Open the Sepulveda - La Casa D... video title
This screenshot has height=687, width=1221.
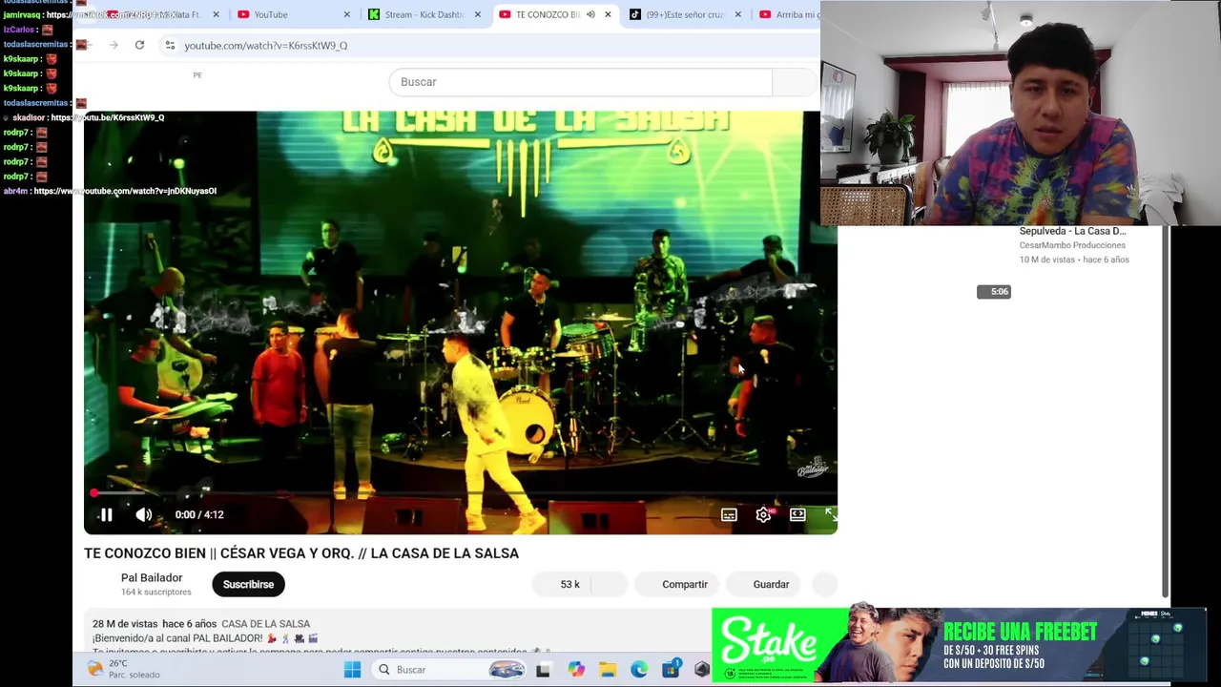[x=1072, y=231]
